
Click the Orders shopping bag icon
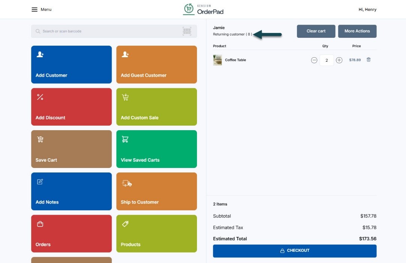pyautogui.click(x=40, y=224)
